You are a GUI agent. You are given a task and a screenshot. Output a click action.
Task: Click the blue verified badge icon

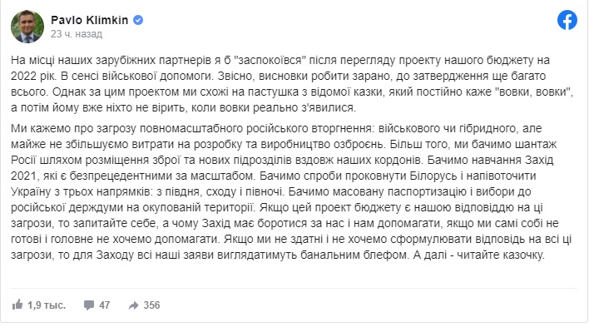click(x=138, y=20)
